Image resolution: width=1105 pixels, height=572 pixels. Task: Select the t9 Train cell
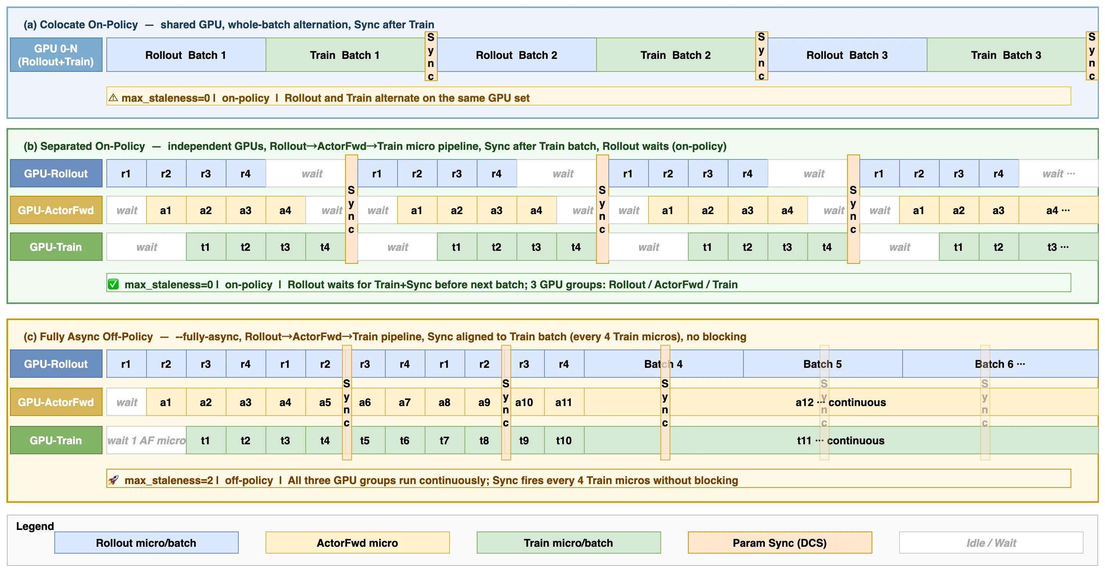point(524,440)
